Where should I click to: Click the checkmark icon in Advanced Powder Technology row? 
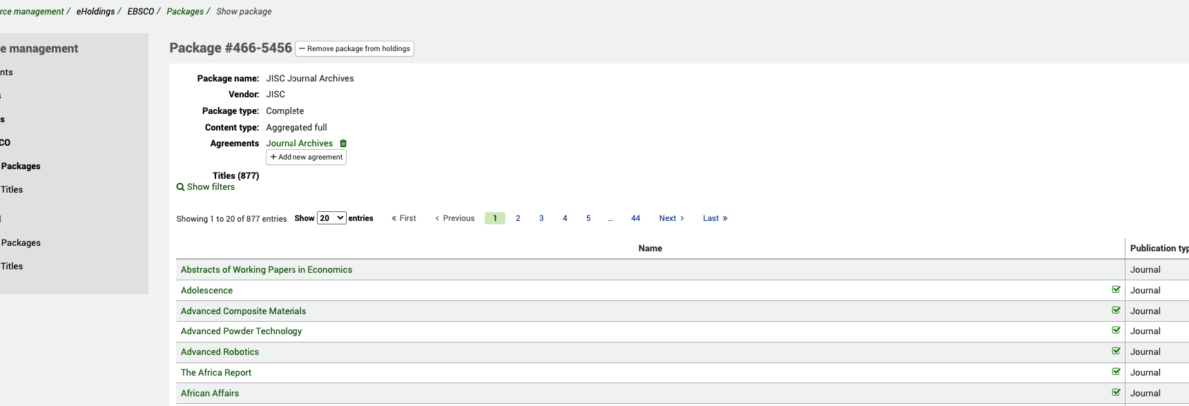[x=1116, y=331]
